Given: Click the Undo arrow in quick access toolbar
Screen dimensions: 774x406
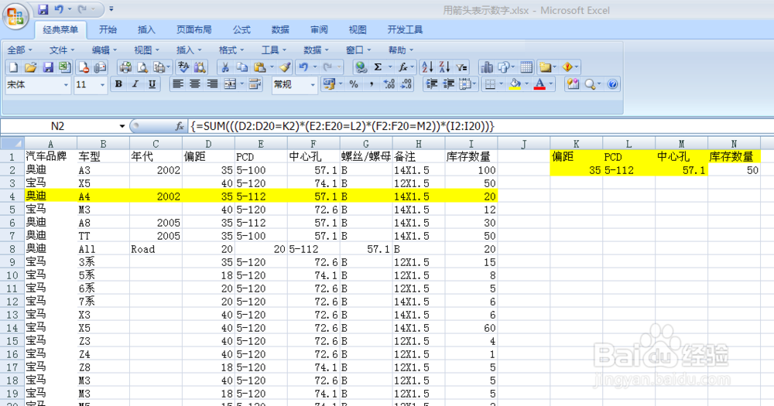Looking at the screenshot, I should click(x=60, y=9).
